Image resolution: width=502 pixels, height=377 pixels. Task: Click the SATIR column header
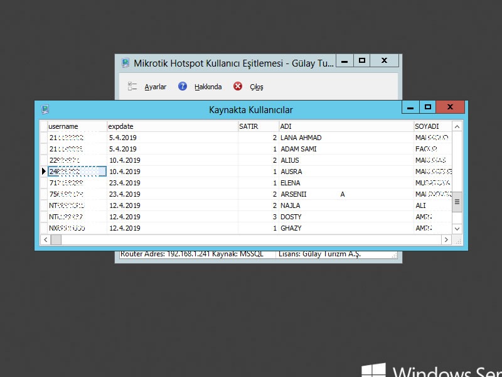257,126
